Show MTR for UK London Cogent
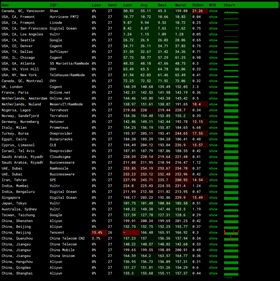280x281 pixels. tap(213, 87)
